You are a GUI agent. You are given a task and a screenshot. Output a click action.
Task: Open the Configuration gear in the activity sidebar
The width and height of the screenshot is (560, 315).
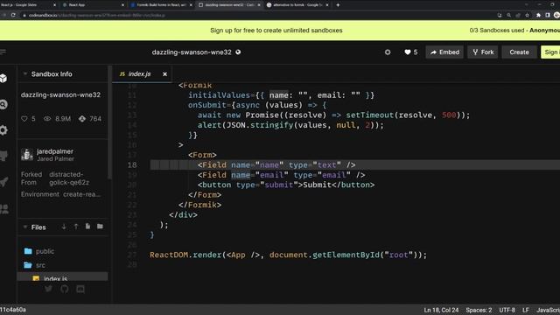3,130
